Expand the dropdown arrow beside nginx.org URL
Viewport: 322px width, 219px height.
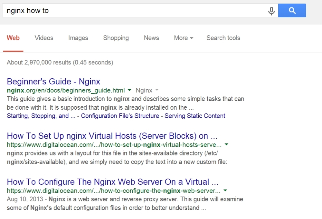coord(129,90)
